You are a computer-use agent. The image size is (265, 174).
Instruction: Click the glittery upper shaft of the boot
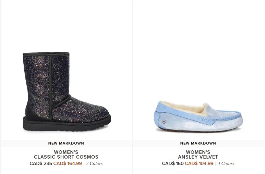47,76
